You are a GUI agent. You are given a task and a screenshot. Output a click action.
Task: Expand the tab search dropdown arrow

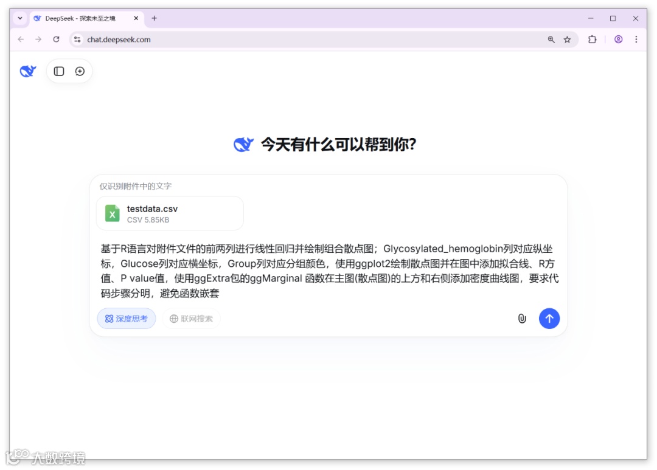(20, 18)
